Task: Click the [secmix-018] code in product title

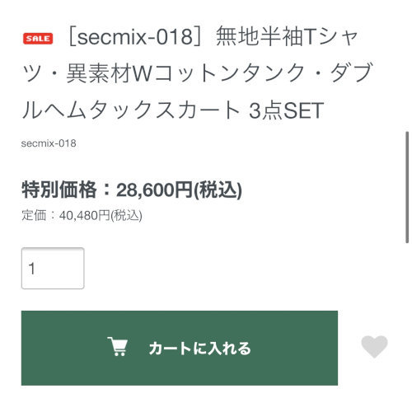Action: [135, 37]
